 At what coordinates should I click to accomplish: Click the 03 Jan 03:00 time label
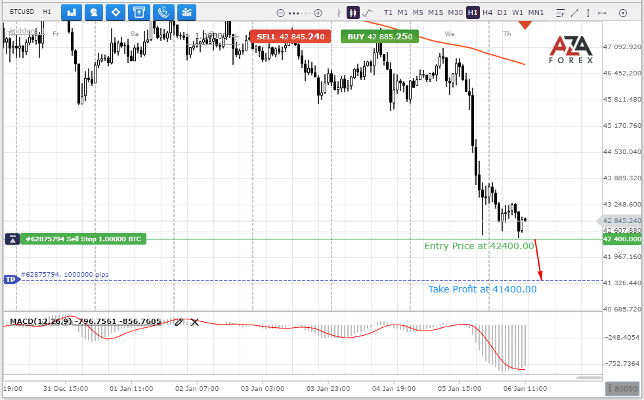coord(263,388)
